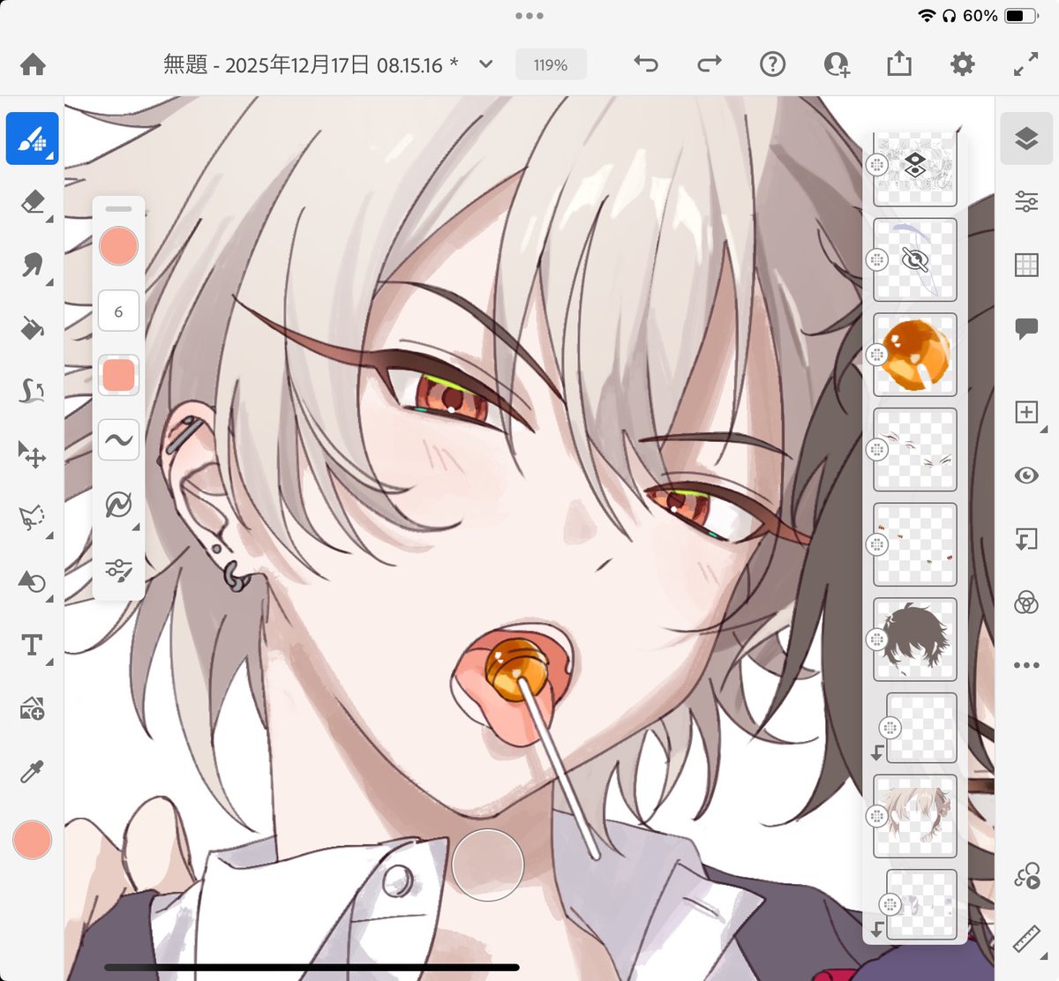Tap the battery 60% indicator
Screen dimensions: 1059x981
(x=999, y=16)
